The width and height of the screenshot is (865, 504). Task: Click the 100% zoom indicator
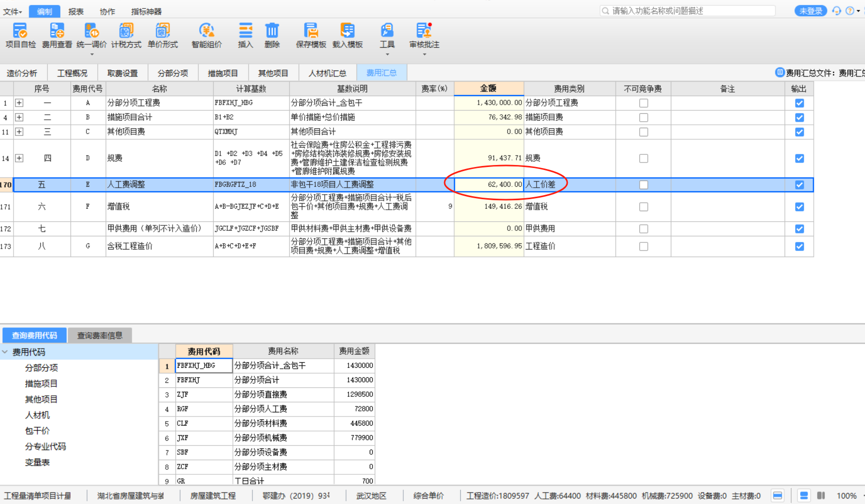(x=846, y=496)
